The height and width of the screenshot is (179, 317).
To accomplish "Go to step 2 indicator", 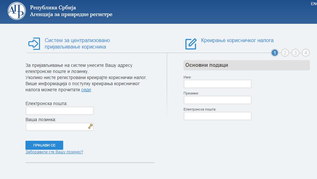I will click(285, 53).
